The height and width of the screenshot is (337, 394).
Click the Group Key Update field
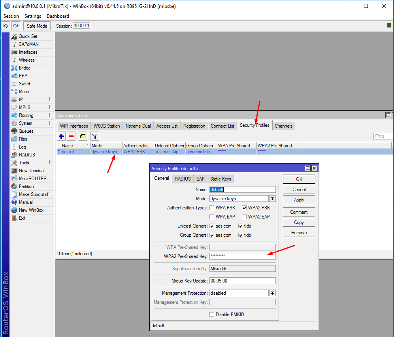coord(243,281)
